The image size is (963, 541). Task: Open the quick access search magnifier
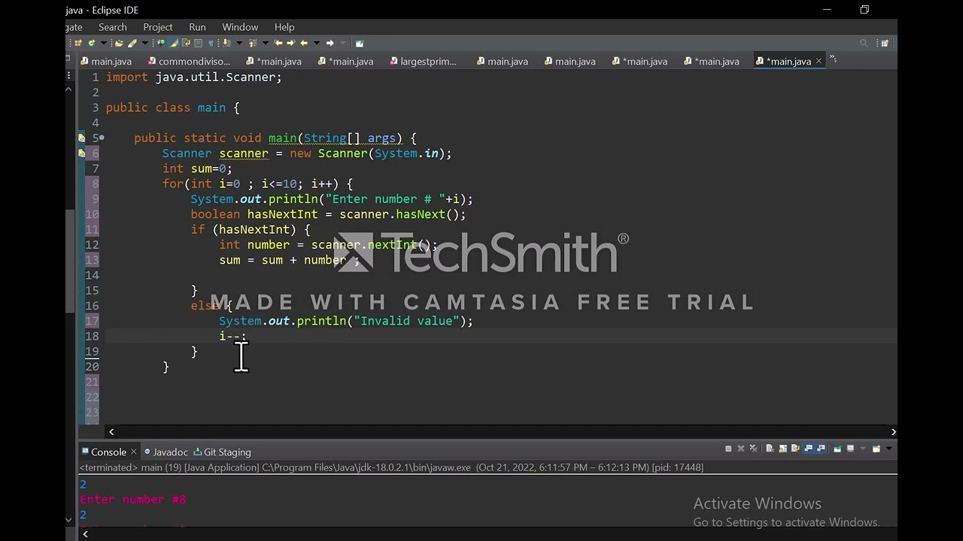[864, 43]
